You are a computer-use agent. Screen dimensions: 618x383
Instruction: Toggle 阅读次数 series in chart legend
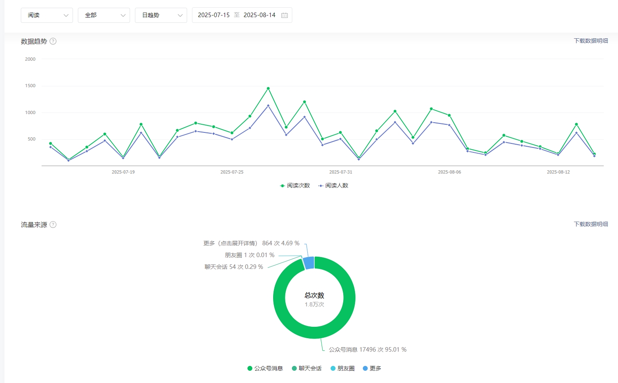tap(295, 185)
